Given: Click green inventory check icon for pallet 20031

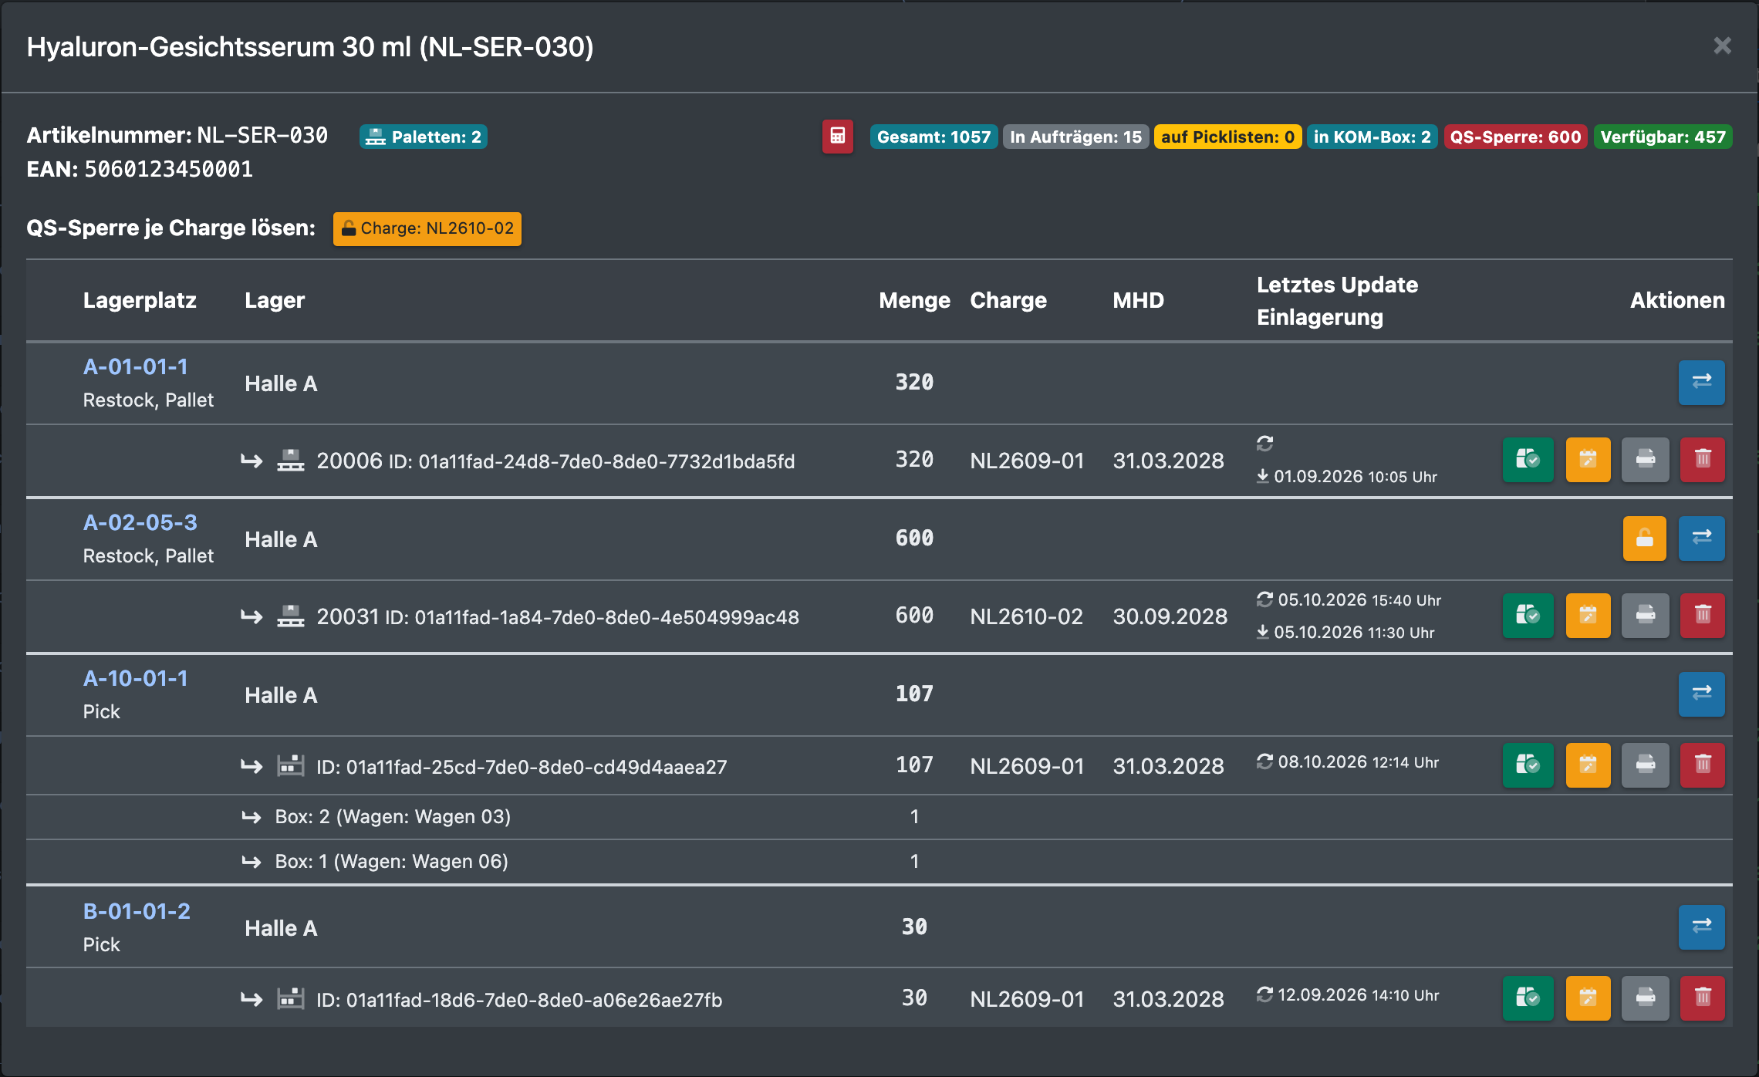Looking at the screenshot, I should 1528,616.
